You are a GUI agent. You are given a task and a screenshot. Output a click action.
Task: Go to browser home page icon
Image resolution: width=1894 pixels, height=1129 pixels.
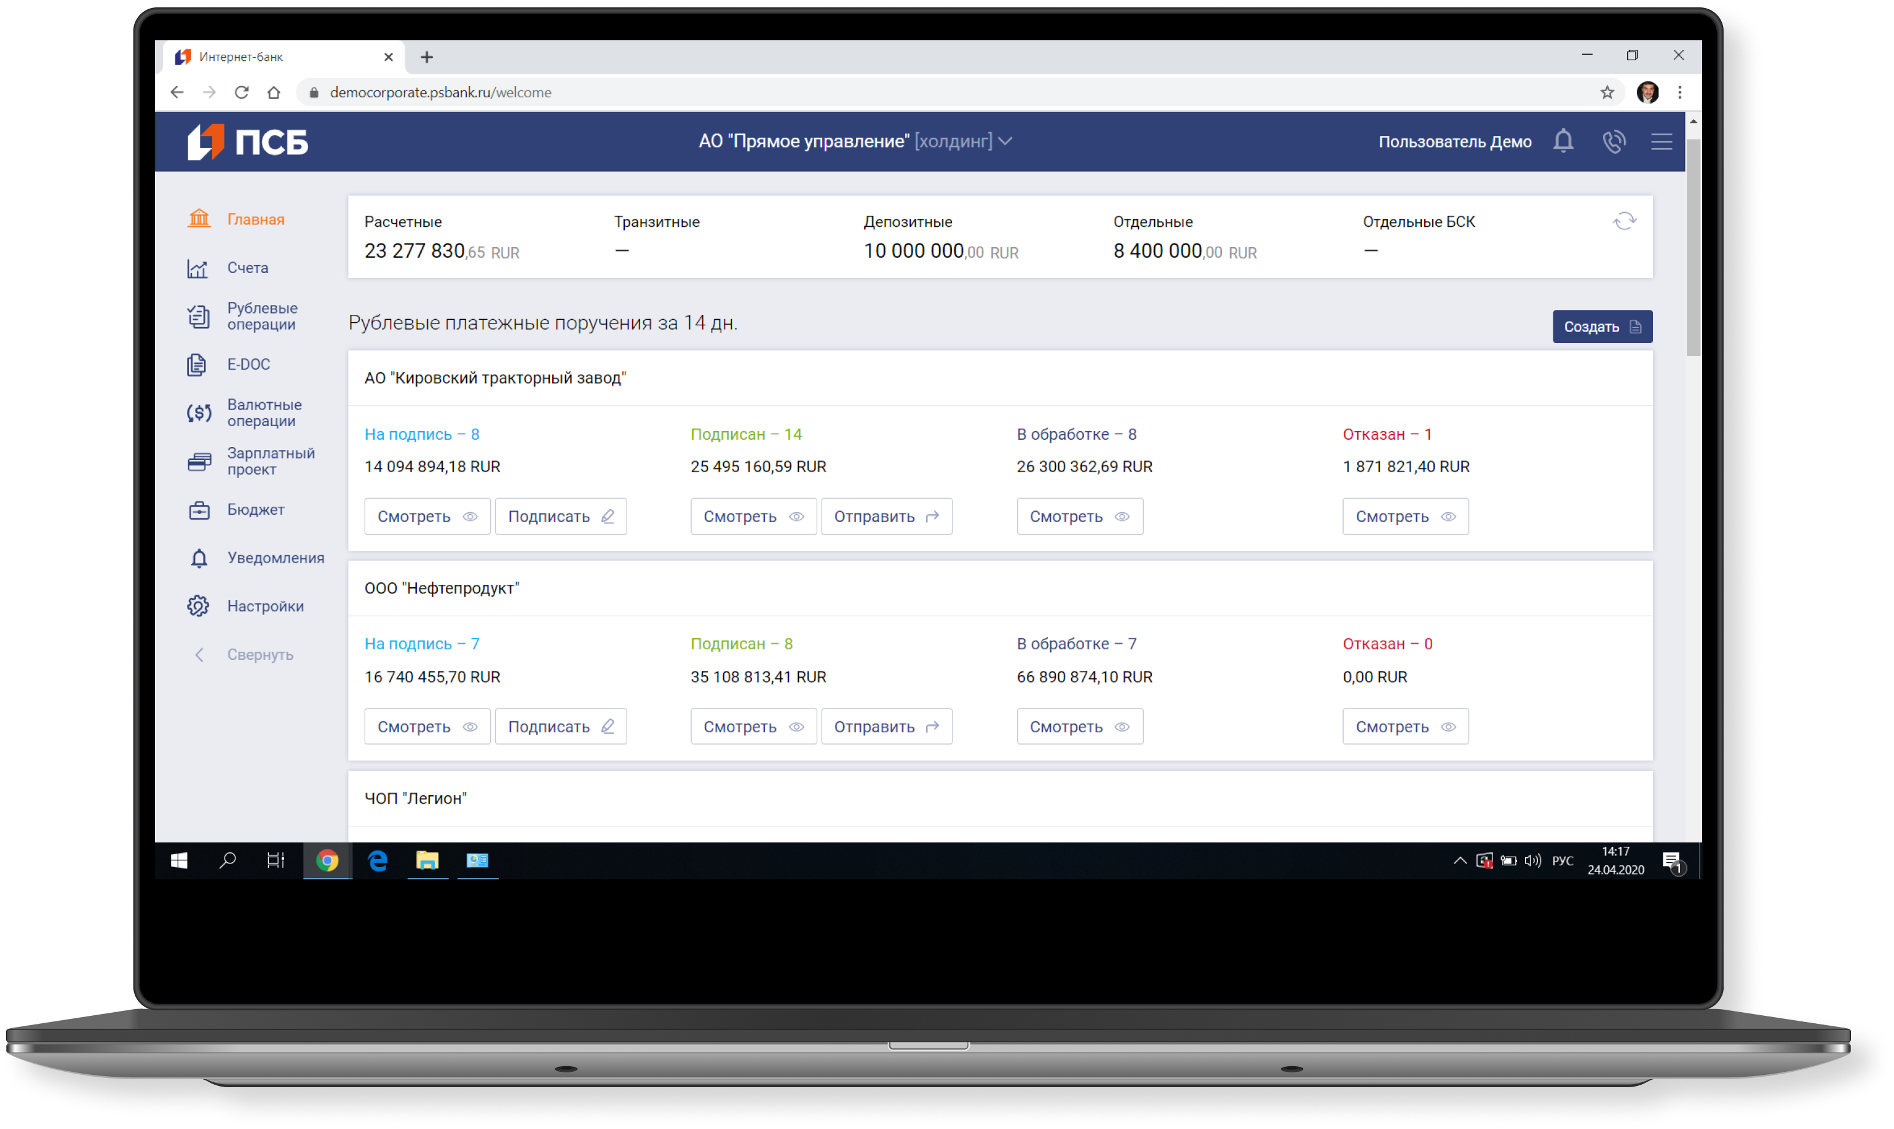tap(274, 92)
